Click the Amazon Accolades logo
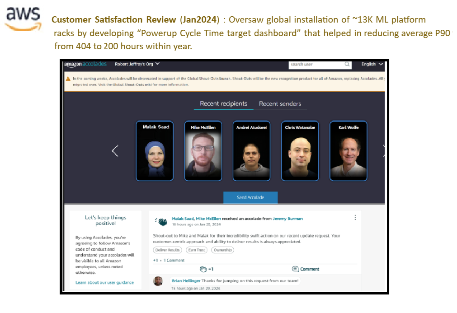 click(x=85, y=64)
